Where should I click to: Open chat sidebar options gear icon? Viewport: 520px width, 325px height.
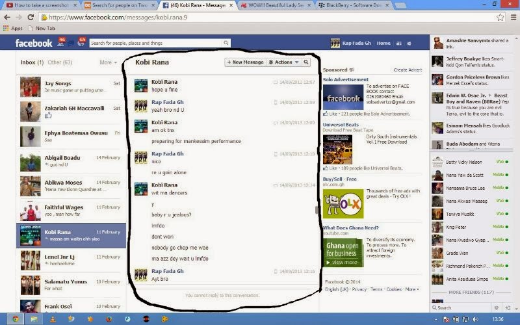[x=497, y=307]
